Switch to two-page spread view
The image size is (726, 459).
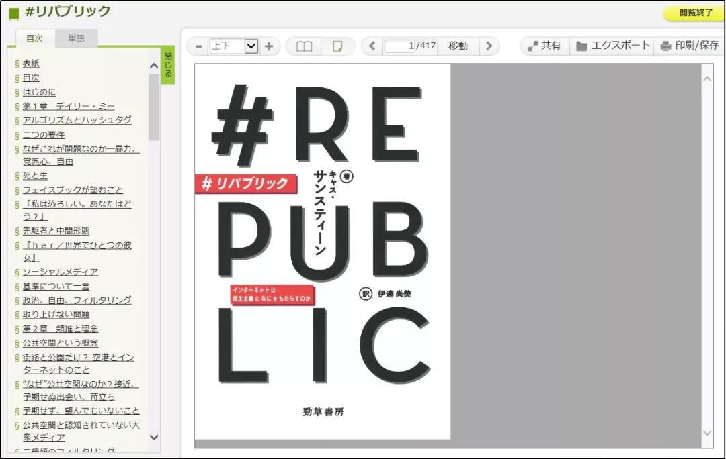(x=305, y=46)
